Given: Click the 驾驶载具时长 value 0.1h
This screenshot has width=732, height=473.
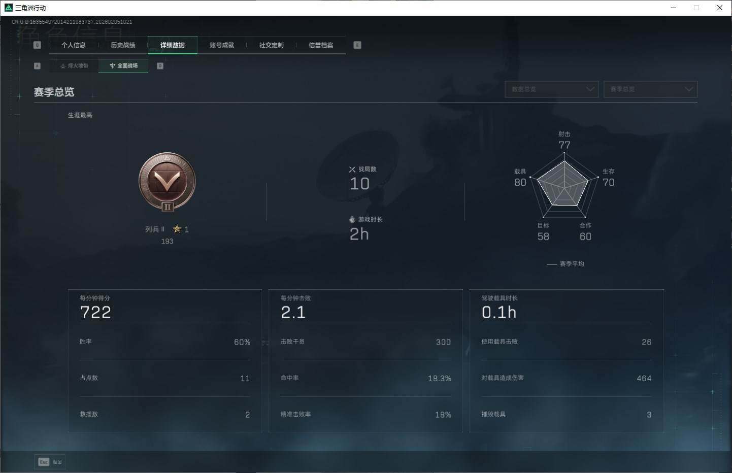Looking at the screenshot, I should [499, 313].
